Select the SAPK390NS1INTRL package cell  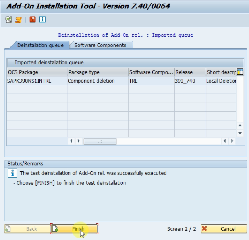tap(37, 81)
